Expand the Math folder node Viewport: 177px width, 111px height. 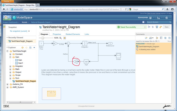coord(10,69)
